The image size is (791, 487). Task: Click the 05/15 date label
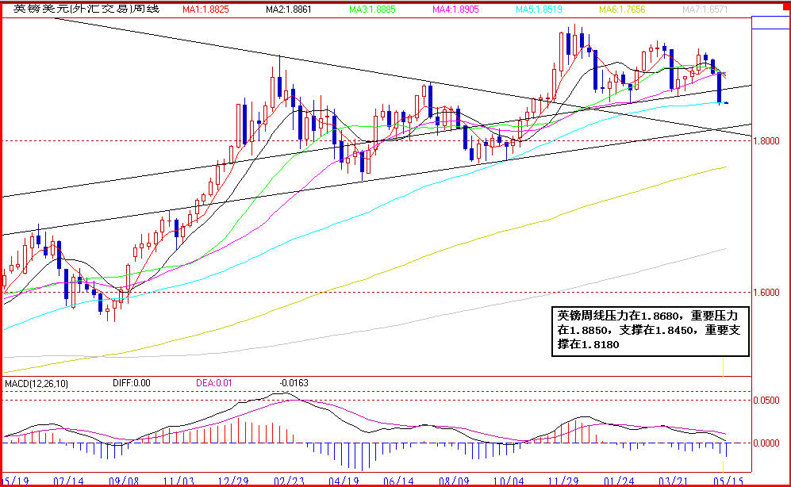point(728,481)
